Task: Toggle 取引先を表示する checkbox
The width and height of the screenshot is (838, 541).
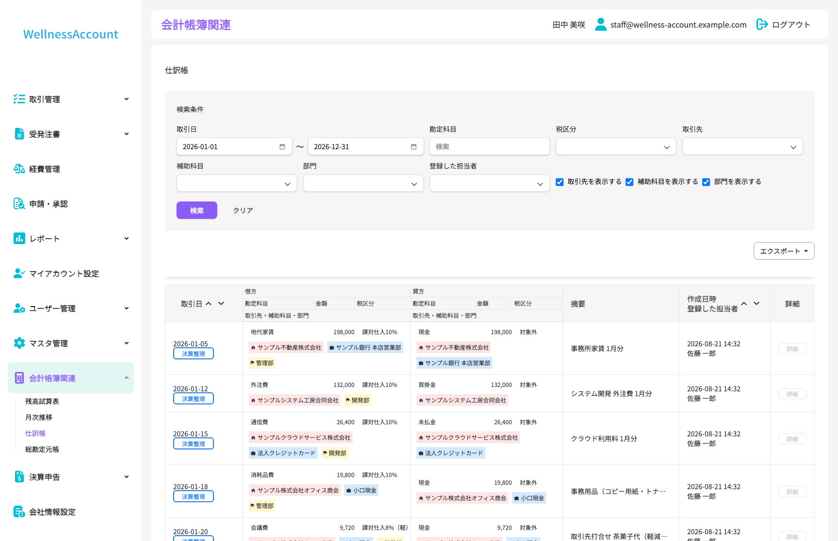Action: click(560, 182)
